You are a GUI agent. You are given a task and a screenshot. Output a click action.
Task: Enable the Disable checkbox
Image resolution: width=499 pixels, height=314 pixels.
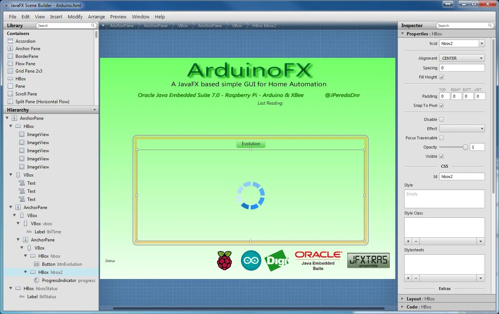pos(441,119)
